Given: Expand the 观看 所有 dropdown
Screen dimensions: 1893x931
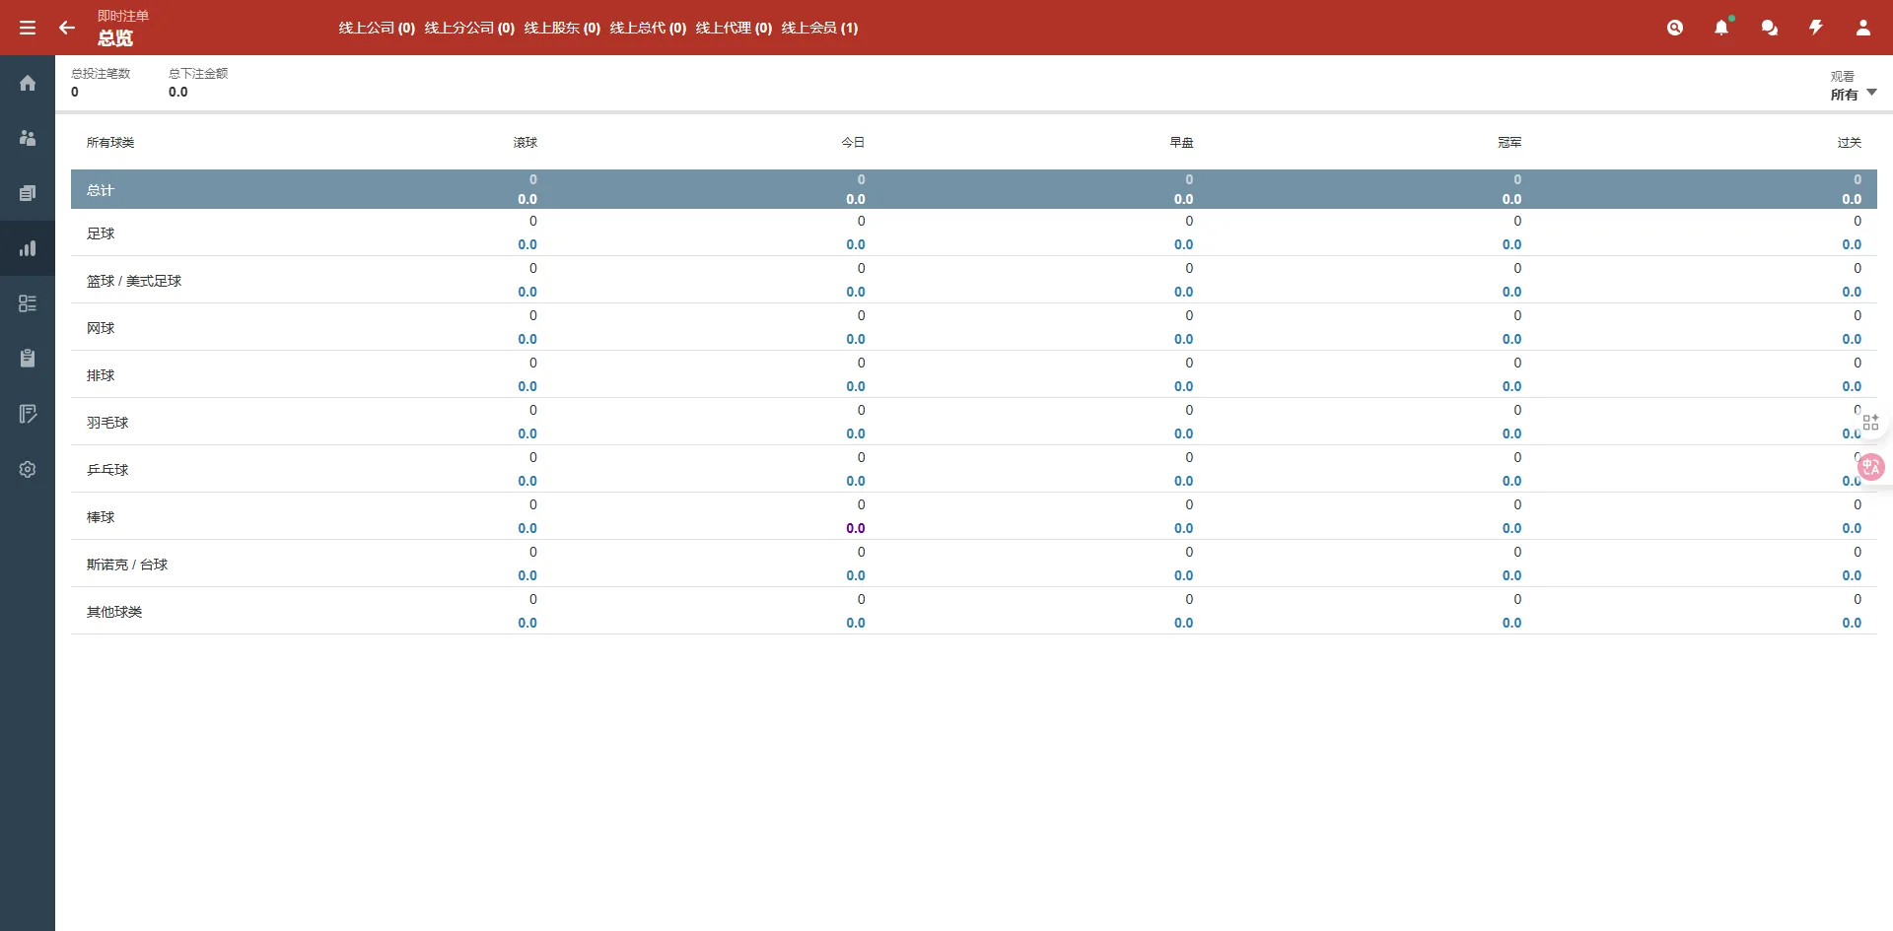Looking at the screenshot, I should [1854, 94].
